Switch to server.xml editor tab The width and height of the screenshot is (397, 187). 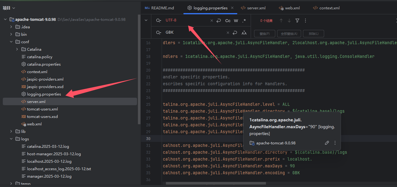[x=253, y=8]
